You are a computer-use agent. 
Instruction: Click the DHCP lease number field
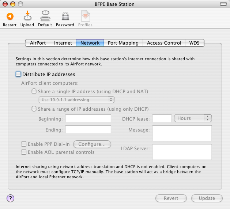[162, 118]
